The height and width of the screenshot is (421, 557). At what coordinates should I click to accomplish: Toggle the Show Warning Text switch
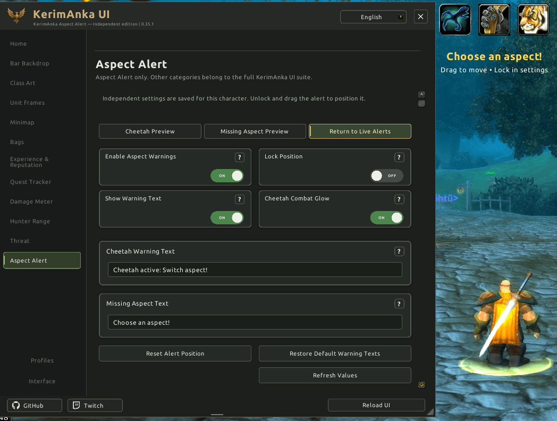pos(227,217)
